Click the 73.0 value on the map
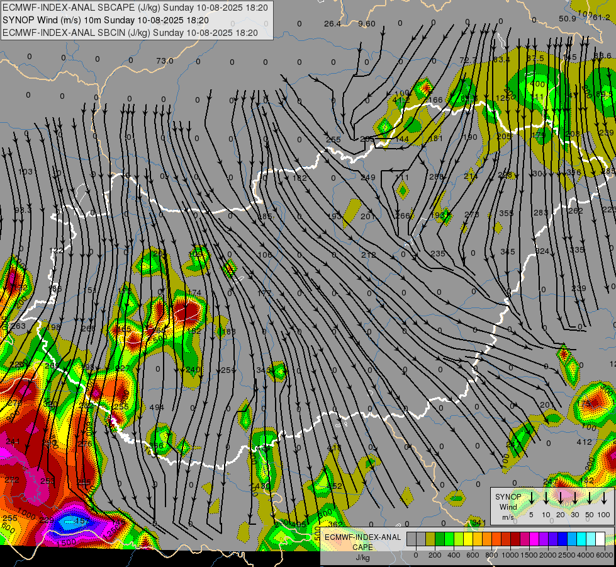This screenshot has width=616, height=567. pyautogui.click(x=165, y=61)
